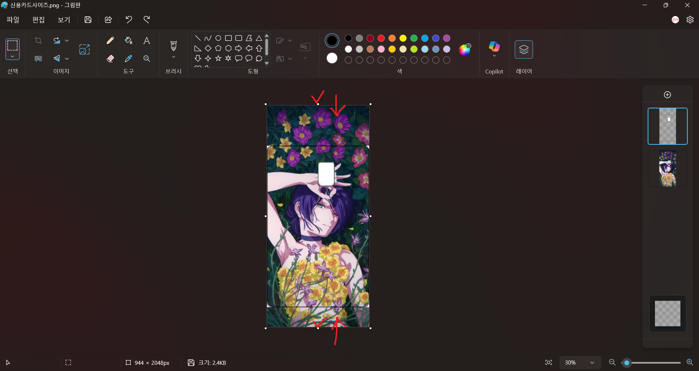Click the zoom slider handle
Screen dimensions: 699x371
click(627, 363)
